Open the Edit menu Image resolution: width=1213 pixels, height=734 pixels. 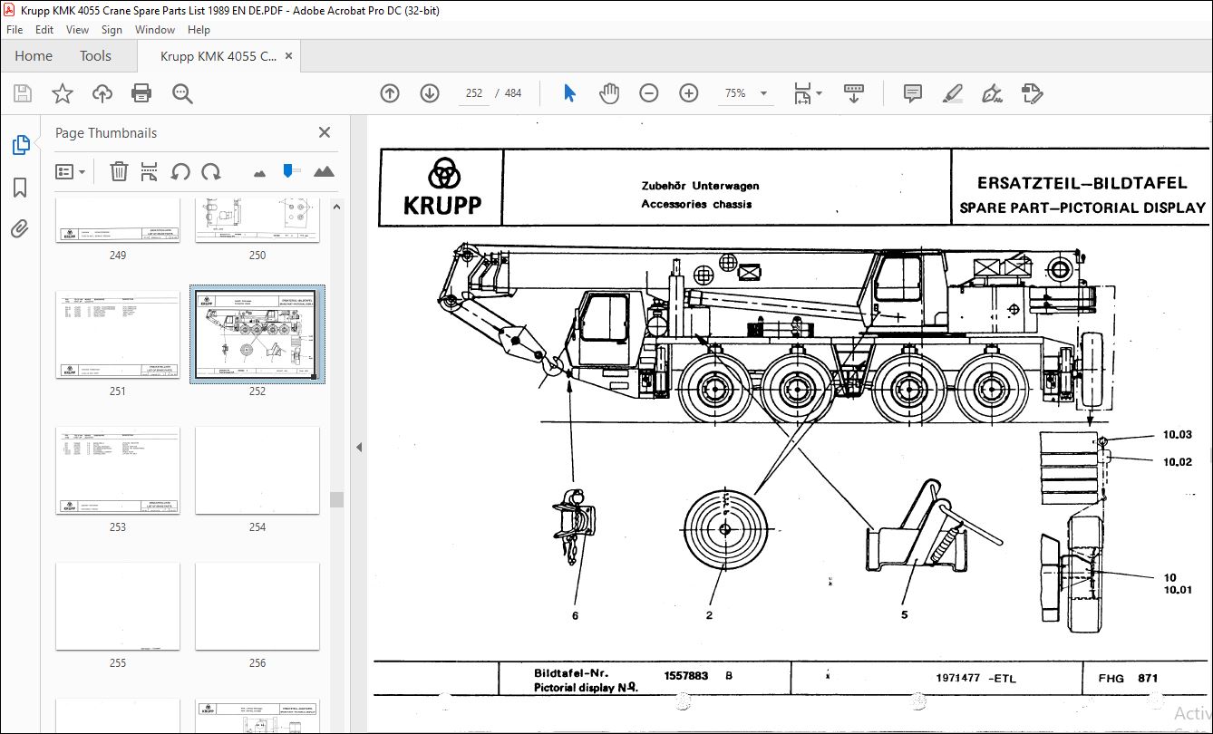pos(44,30)
